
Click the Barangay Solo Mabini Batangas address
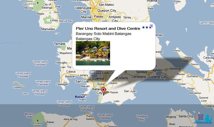[103, 34]
